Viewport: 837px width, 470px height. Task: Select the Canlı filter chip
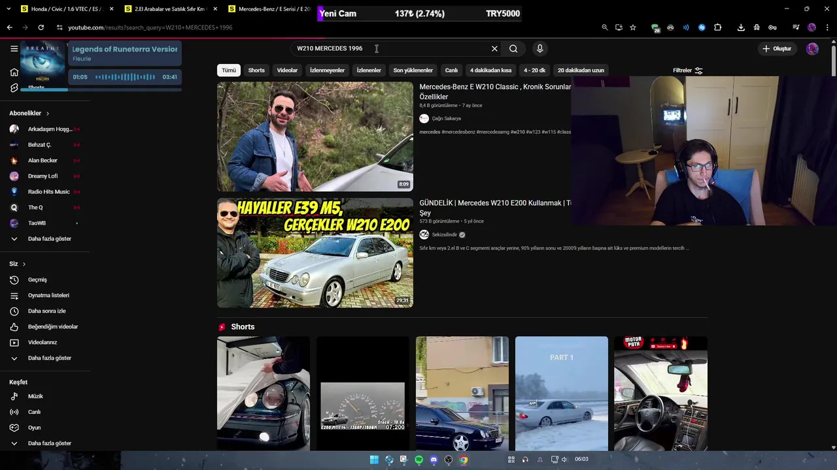(451, 70)
